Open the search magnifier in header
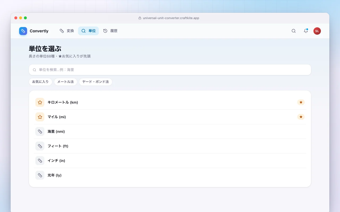 294,31
